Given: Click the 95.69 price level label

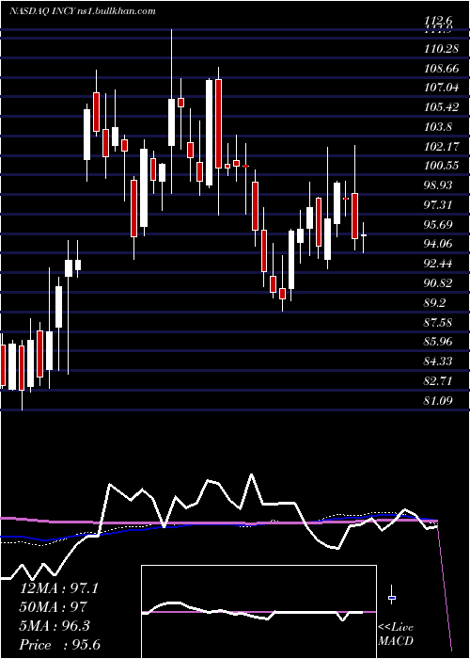Looking at the screenshot, I should pyautogui.click(x=439, y=224).
